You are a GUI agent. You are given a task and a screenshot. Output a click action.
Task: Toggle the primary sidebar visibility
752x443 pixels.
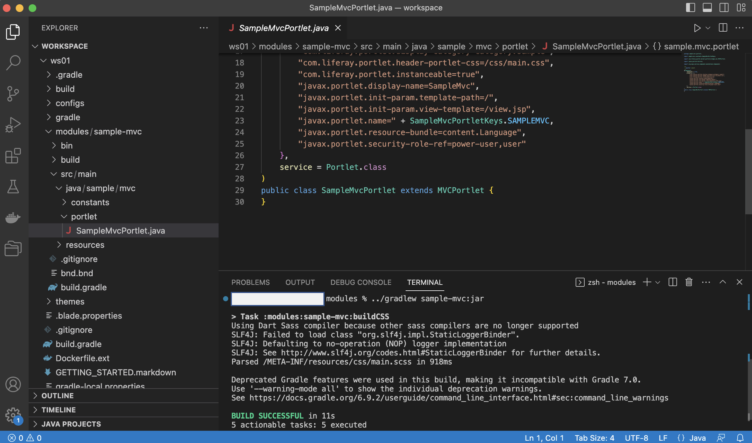[x=690, y=7]
